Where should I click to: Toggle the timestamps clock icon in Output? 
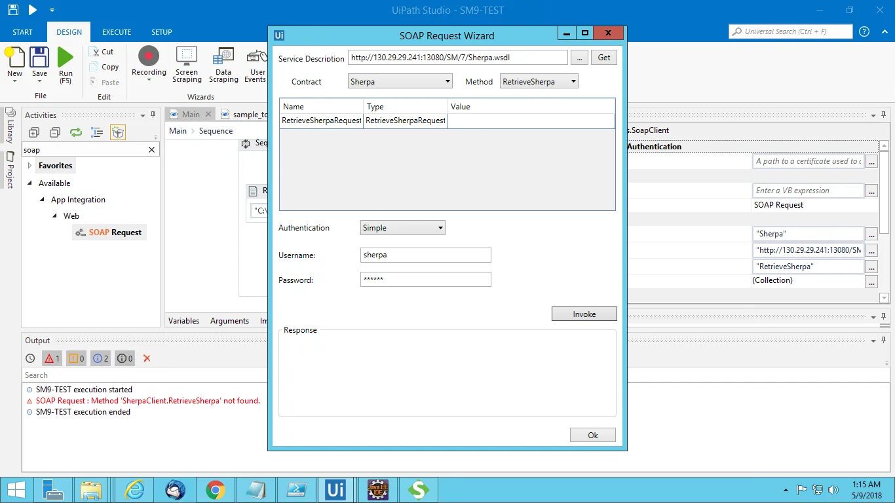point(30,358)
